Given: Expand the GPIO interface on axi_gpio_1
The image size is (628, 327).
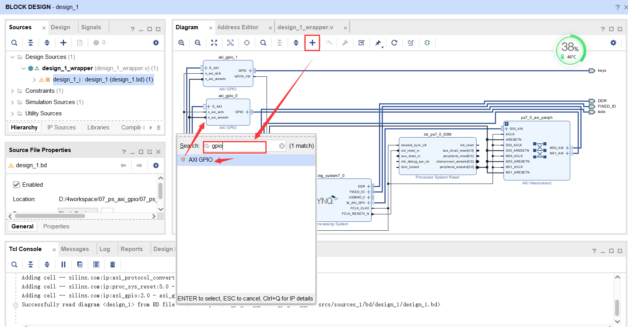Looking at the screenshot, I should click(250, 71).
